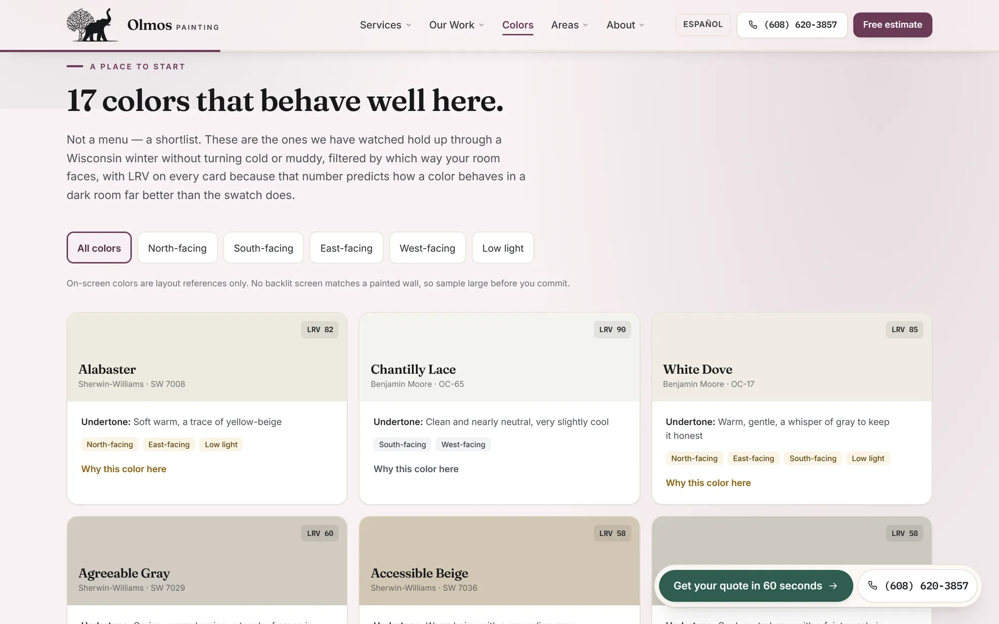Click the phone icon in header number button
Image resolution: width=999 pixels, height=624 pixels.
tap(753, 25)
